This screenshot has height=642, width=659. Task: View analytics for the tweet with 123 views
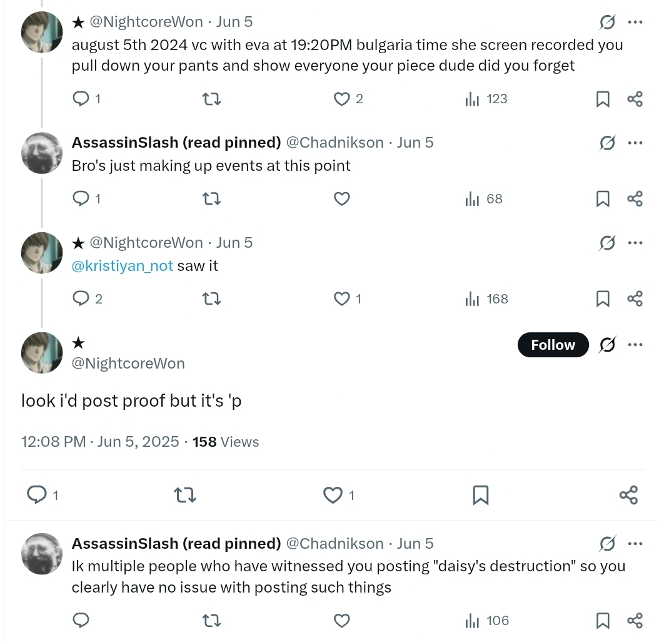(x=486, y=99)
